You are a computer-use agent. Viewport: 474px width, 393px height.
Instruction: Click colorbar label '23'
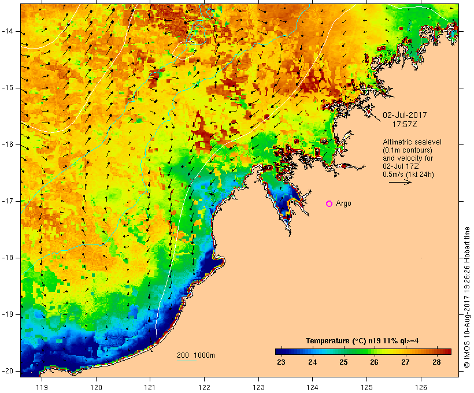point(281,362)
